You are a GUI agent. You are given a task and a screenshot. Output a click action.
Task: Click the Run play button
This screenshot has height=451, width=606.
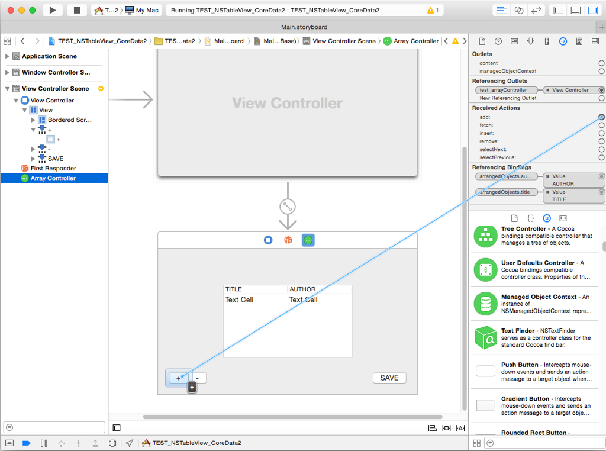coord(53,11)
